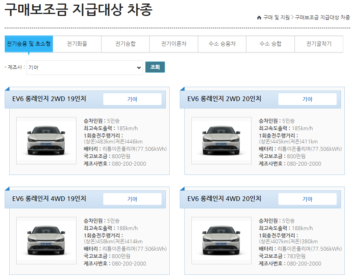This screenshot has height=276, width=358.
Task: Click 국고보조금 800만원 in 2WD 19인치 card
Action: click(x=107, y=156)
